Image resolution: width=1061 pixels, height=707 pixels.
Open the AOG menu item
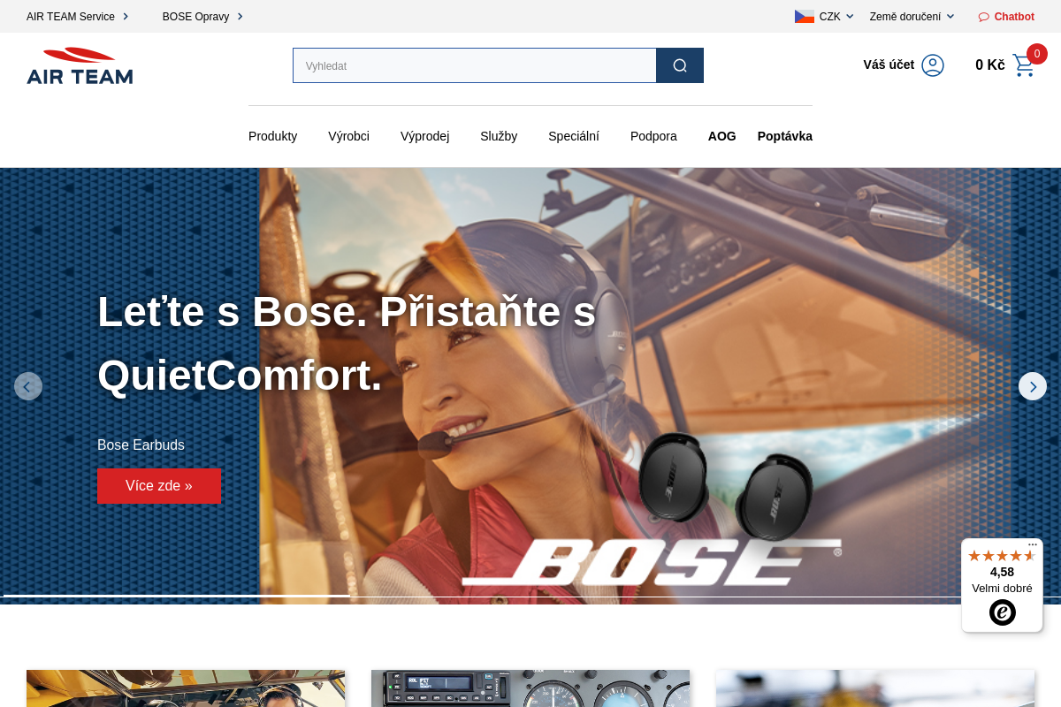pyautogui.click(x=722, y=136)
